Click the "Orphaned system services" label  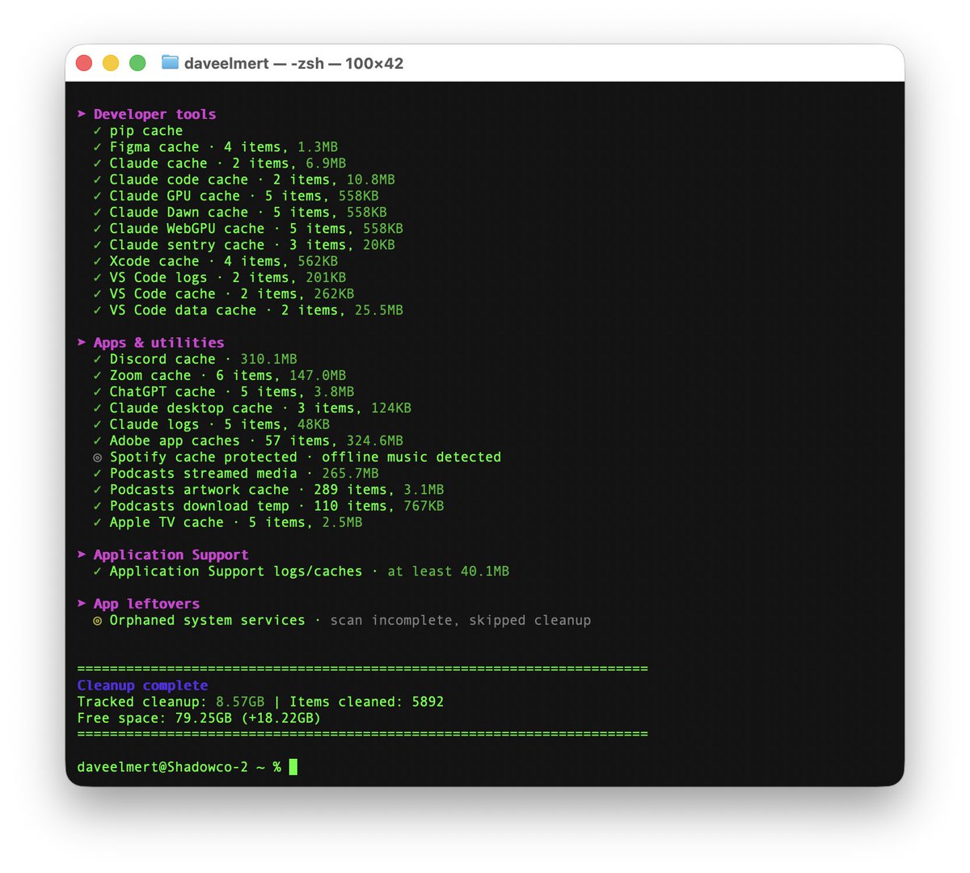click(207, 620)
